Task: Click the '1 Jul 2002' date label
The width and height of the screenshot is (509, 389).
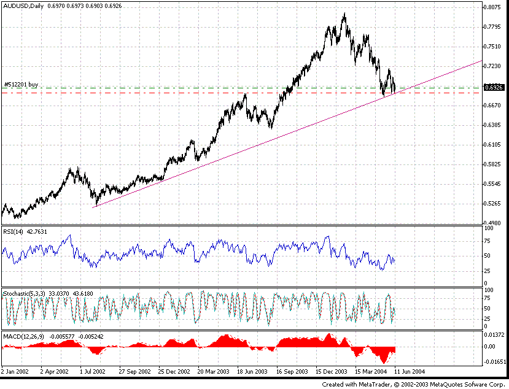Action: (93, 371)
